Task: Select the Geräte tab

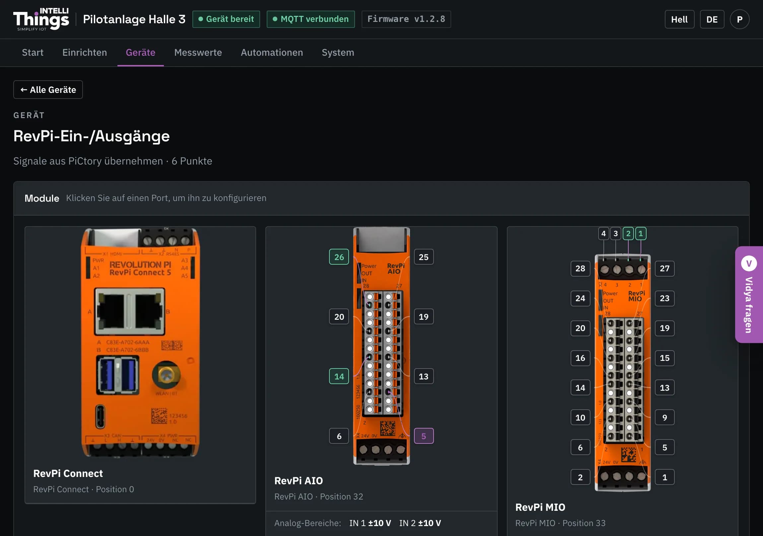Action: [141, 52]
